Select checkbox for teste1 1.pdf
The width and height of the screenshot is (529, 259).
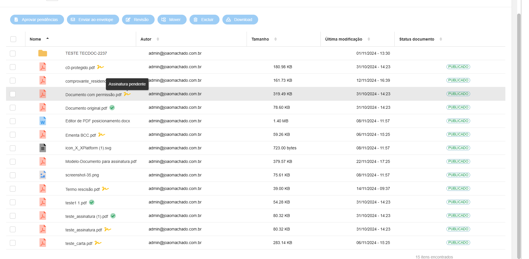pos(13,202)
